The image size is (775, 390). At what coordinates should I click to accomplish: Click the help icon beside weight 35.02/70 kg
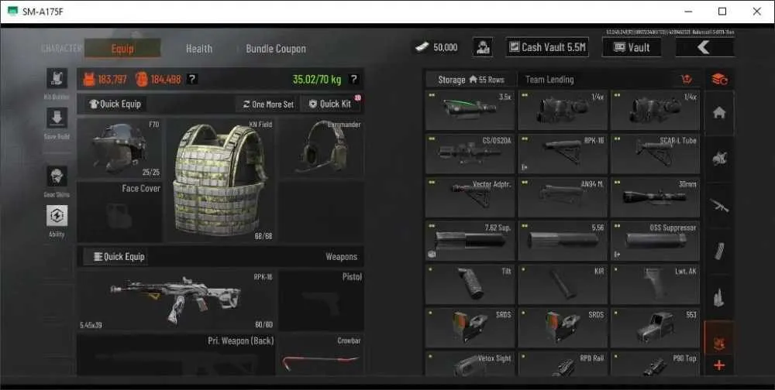354,79
